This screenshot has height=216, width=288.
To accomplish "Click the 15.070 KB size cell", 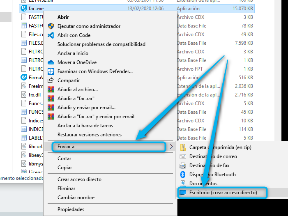I will click(243, 9).
